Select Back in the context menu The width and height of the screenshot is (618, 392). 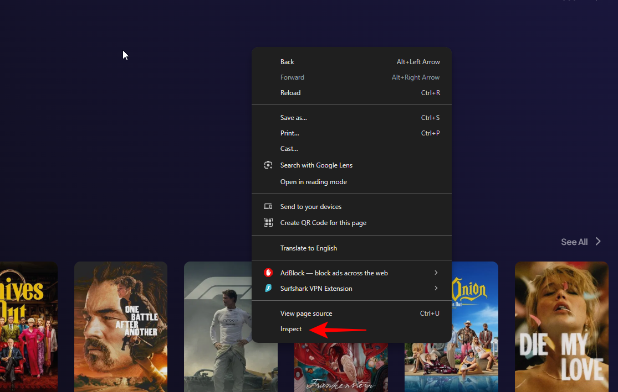287,62
